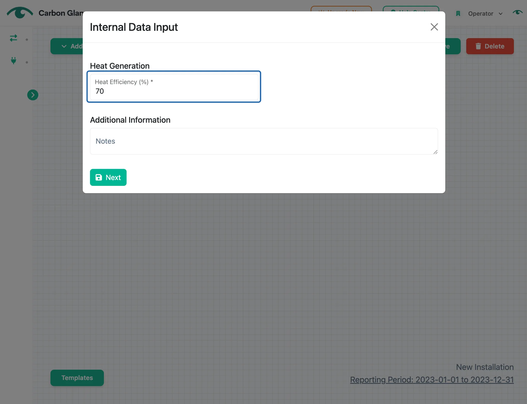Open the Operator account dropdown

point(485,14)
